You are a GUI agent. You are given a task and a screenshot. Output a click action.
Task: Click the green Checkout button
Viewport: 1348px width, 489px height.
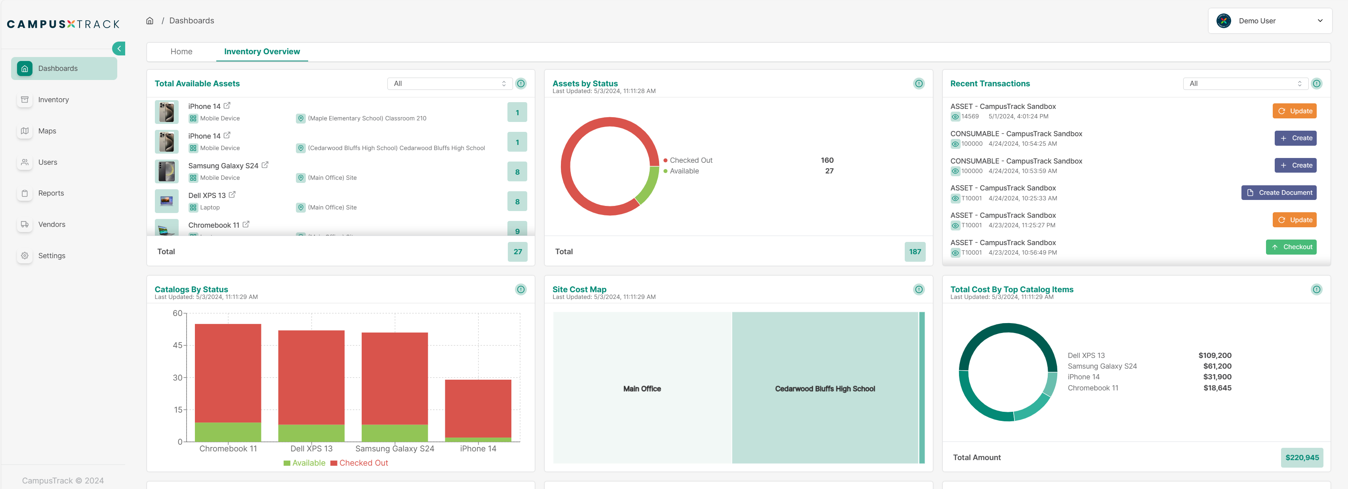(1291, 247)
